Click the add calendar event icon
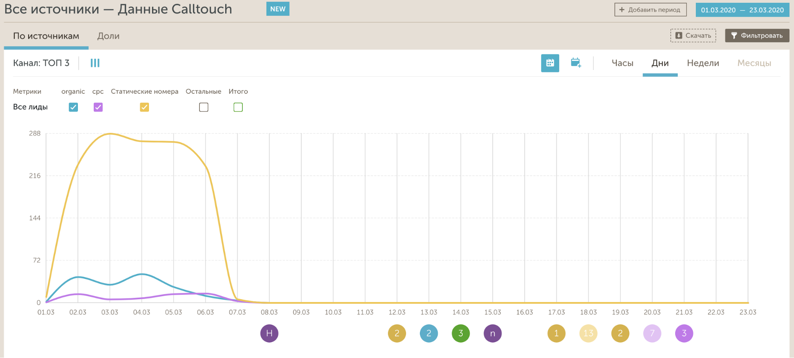The width and height of the screenshot is (794, 358). click(x=576, y=63)
